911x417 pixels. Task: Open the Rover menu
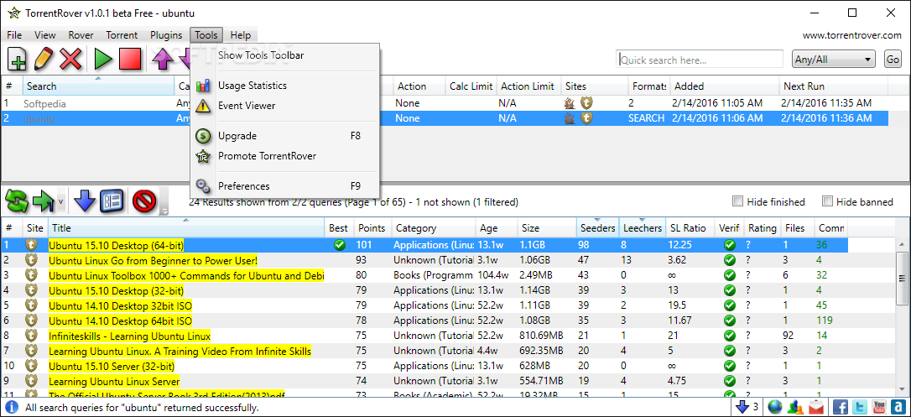81,35
